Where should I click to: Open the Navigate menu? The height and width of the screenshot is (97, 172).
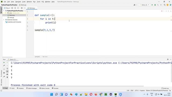(18, 2)
